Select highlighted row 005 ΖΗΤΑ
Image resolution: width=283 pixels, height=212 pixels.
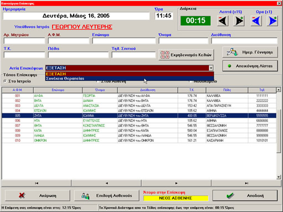[139, 116]
